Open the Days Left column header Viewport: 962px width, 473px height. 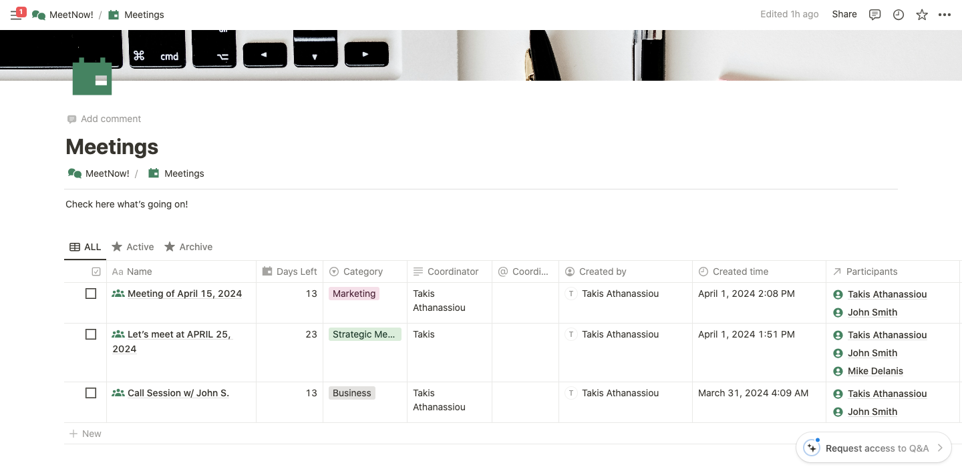coord(290,272)
